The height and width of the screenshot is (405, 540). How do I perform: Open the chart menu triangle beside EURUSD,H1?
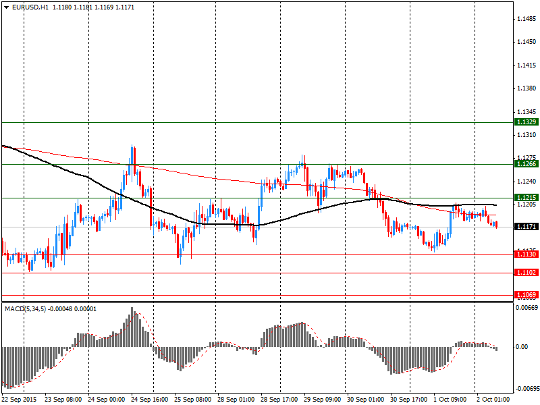7,7
